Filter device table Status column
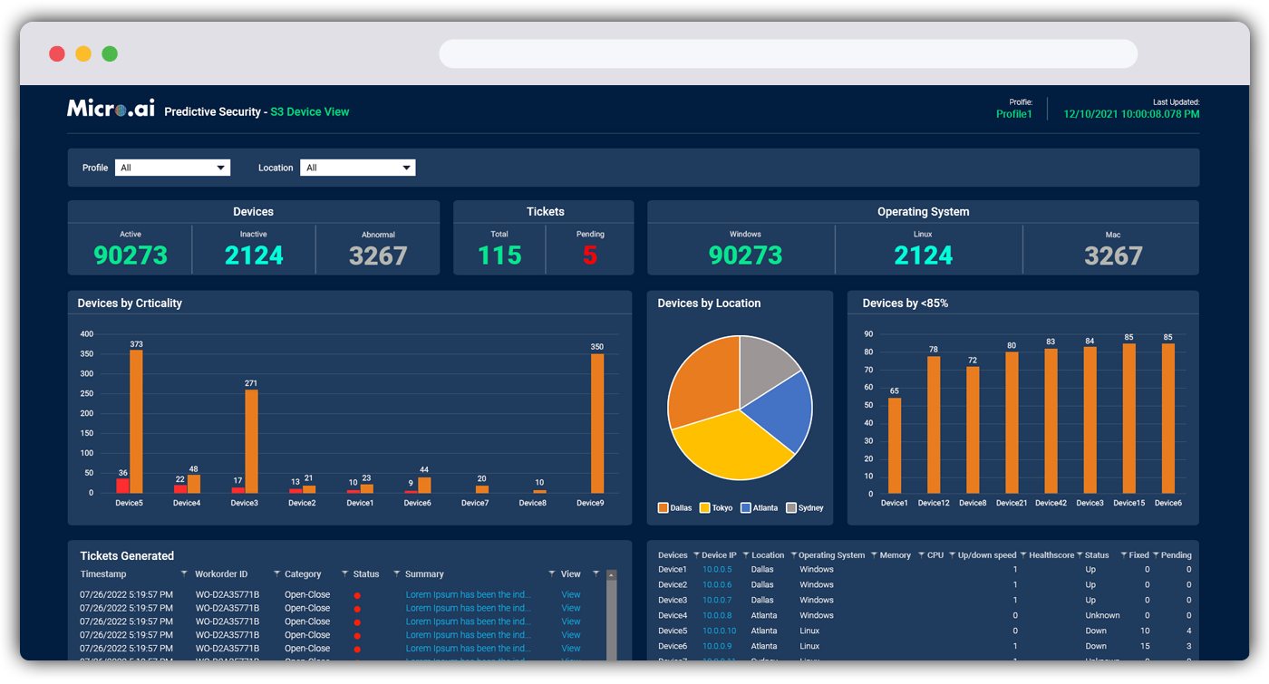The image size is (1269, 684). (x=1123, y=554)
